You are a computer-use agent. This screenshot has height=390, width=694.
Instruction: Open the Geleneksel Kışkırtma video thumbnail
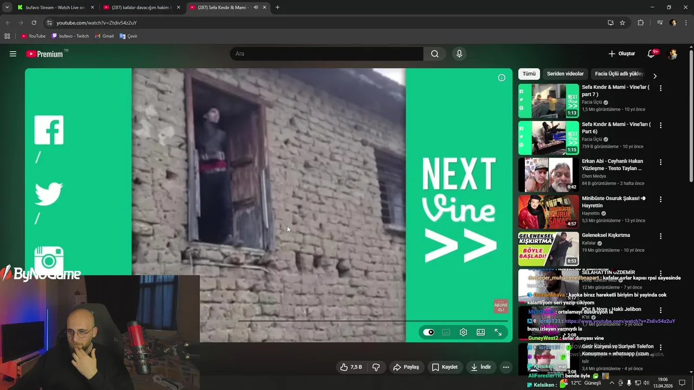[x=549, y=249]
